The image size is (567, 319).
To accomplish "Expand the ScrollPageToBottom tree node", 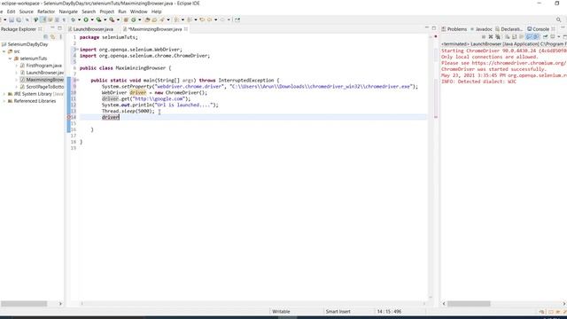I will click(x=17, y=87).
